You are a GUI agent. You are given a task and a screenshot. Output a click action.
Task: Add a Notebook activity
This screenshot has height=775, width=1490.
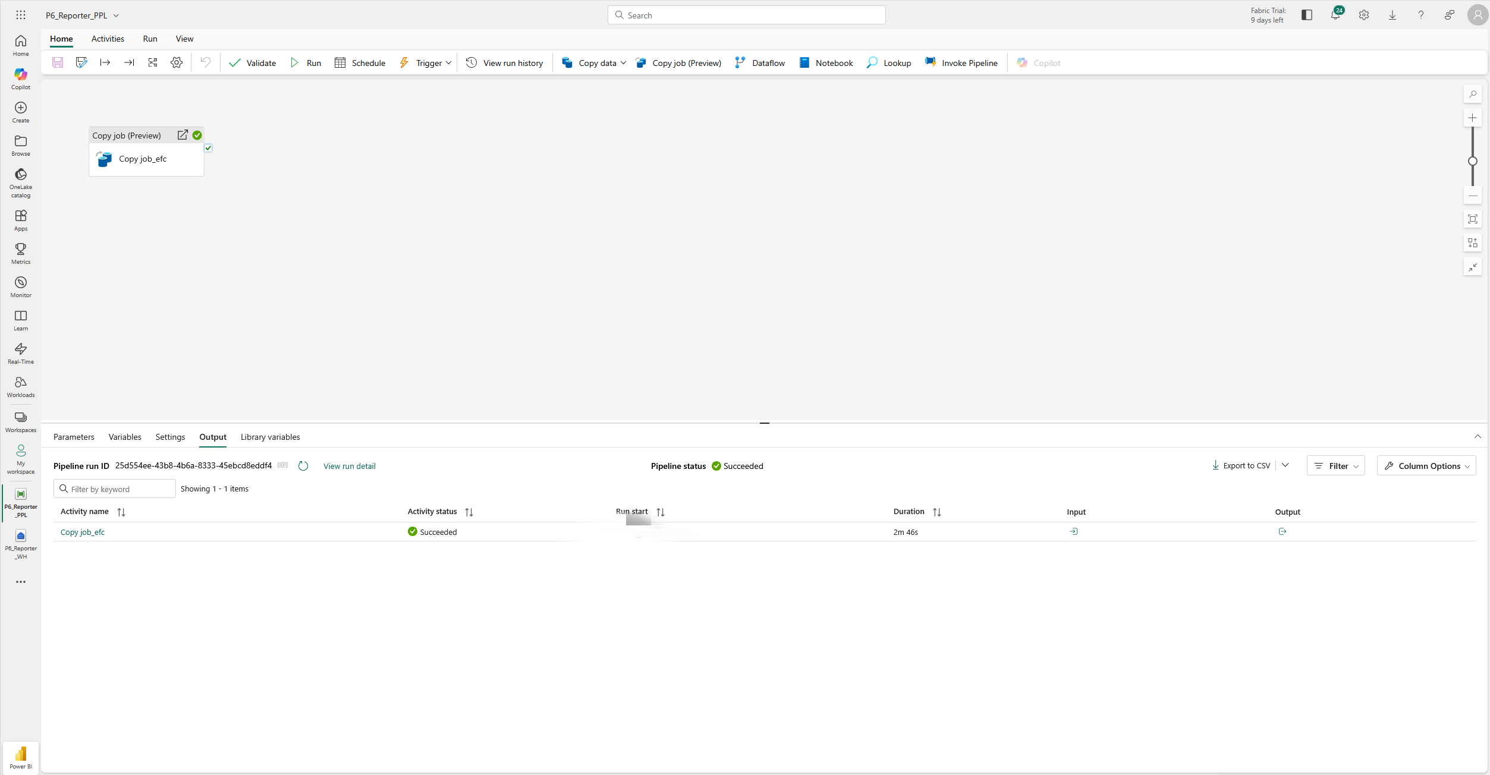pyautogui.click(x=826, y=62)
